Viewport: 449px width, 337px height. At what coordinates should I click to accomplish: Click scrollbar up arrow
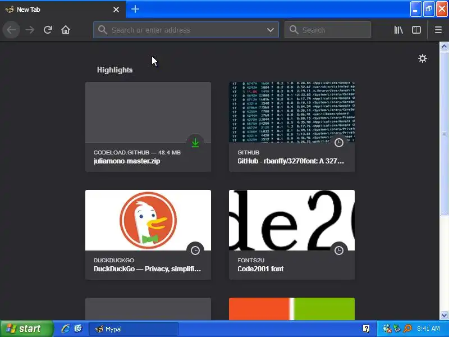[444, 46]
